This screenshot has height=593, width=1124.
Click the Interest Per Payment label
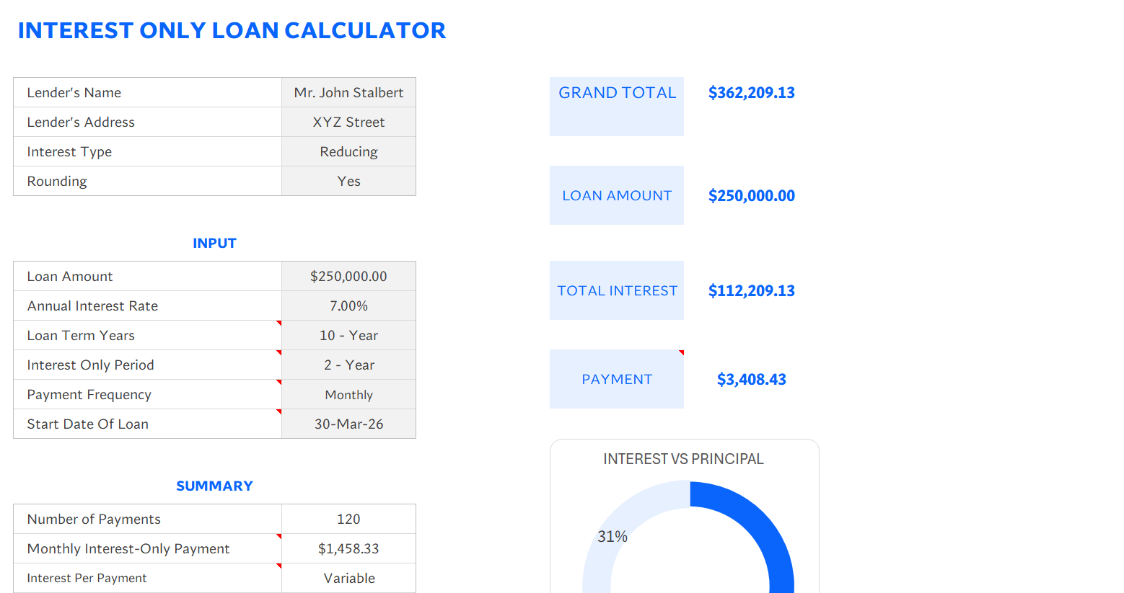(147, 578)
